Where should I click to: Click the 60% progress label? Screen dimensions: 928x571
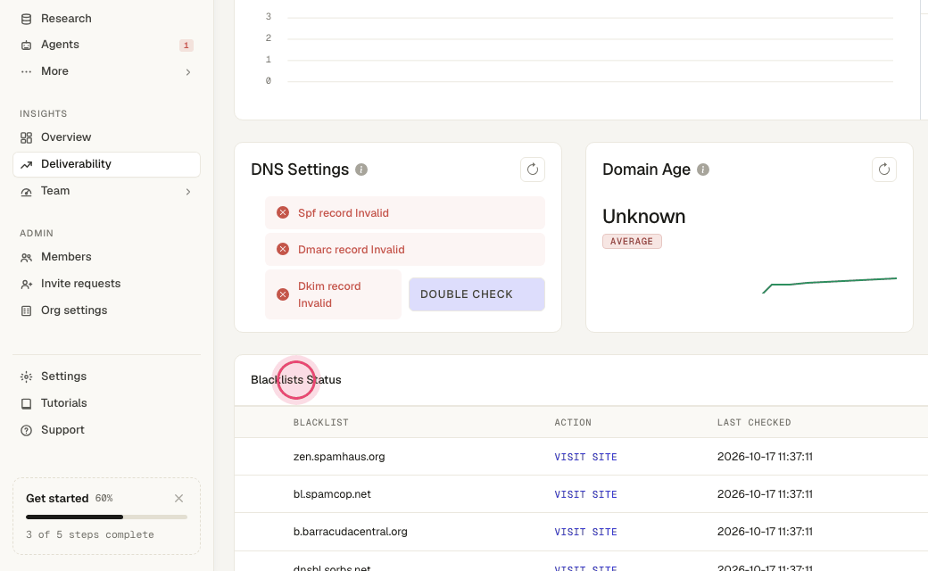pos(104,498)
